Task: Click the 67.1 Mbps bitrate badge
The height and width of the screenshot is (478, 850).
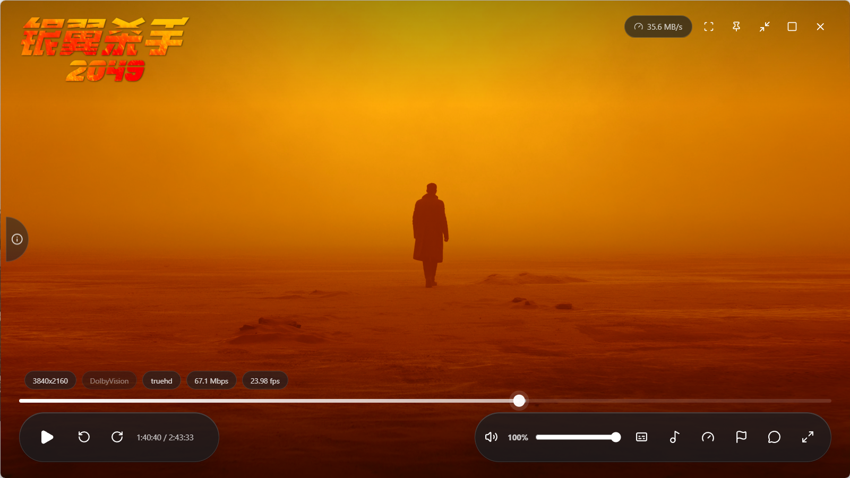Action: [x=211, y=381]
